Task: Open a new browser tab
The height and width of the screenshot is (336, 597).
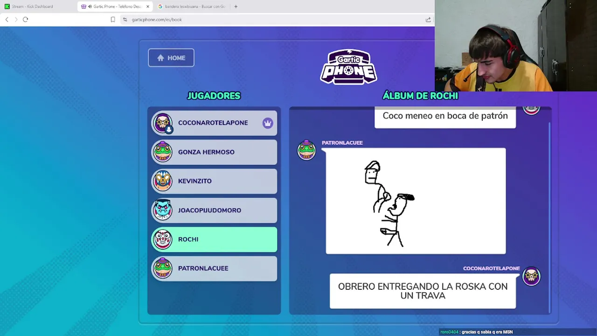Action: click(236, 7)
